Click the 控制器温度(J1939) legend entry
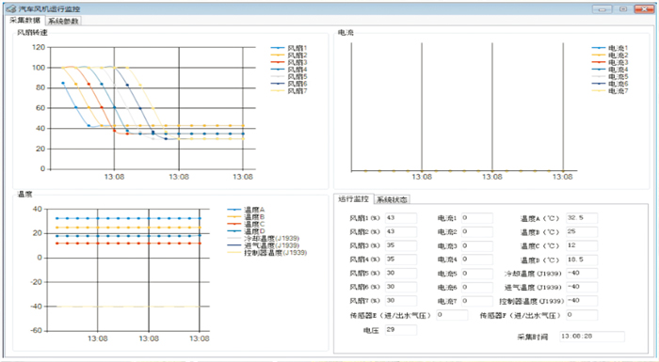659x362 pixels. point(267,252)
